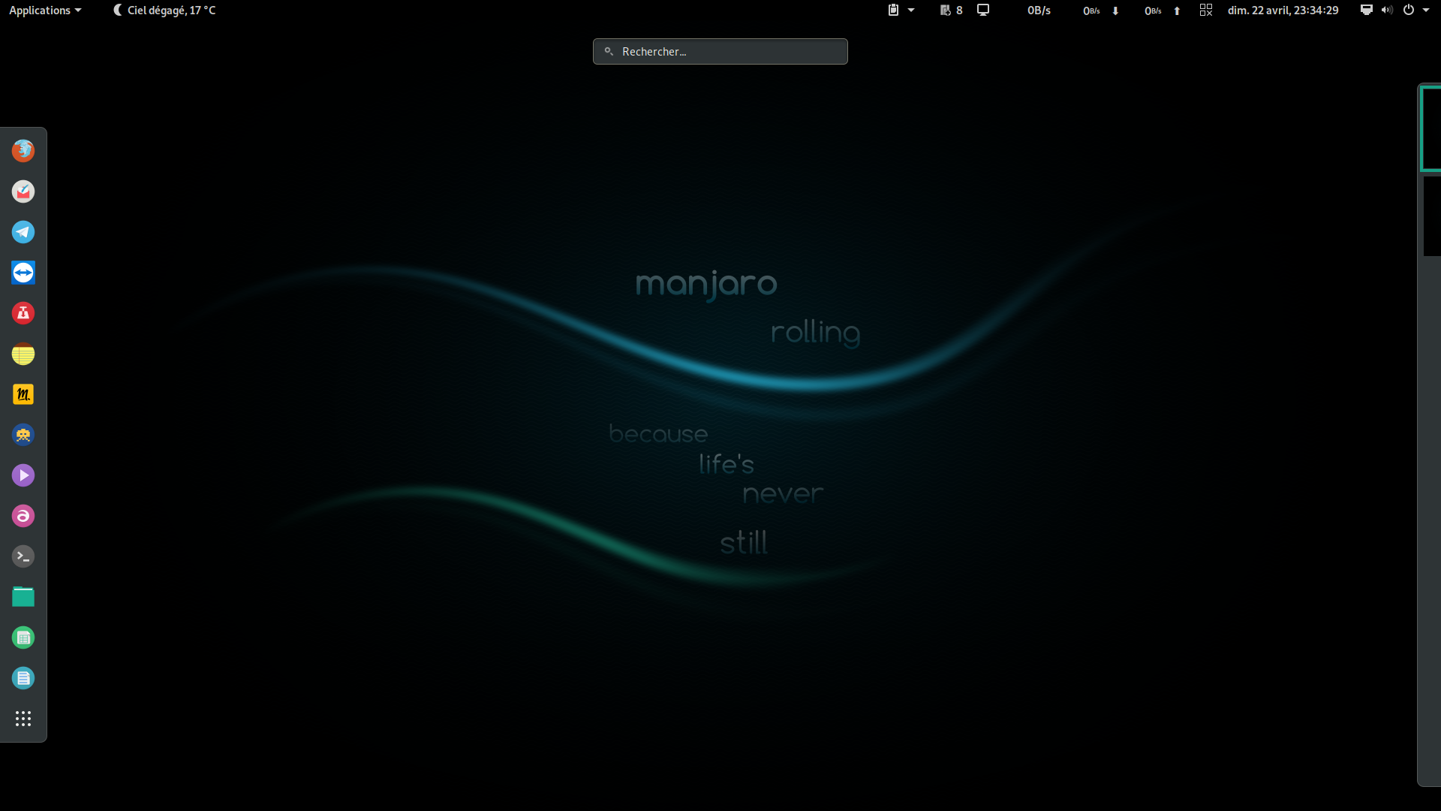This screenshot has height=811, width=1441.
Task: Click the download speed arrow indicator
Action: (1115, 11)
